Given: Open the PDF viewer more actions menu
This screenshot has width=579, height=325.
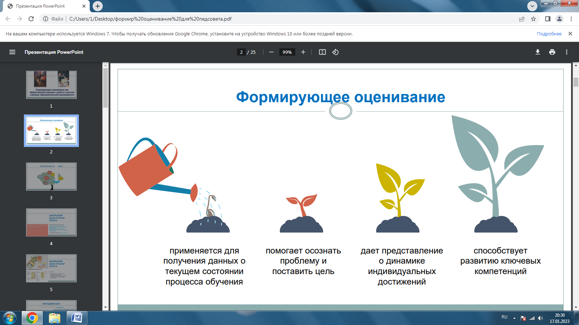Looking at the screenshot, I should pos(567,52).
